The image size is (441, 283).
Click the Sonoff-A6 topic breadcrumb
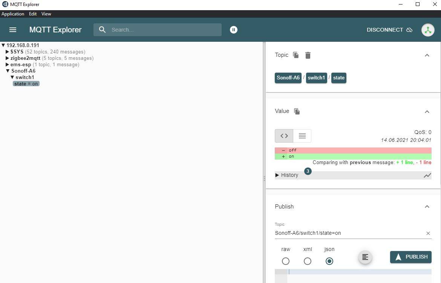tap(288, 78)
